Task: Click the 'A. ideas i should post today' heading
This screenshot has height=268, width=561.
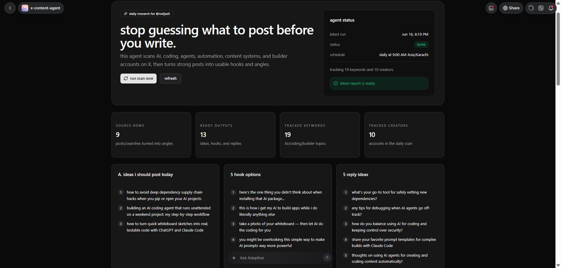Action: point(146,175)
